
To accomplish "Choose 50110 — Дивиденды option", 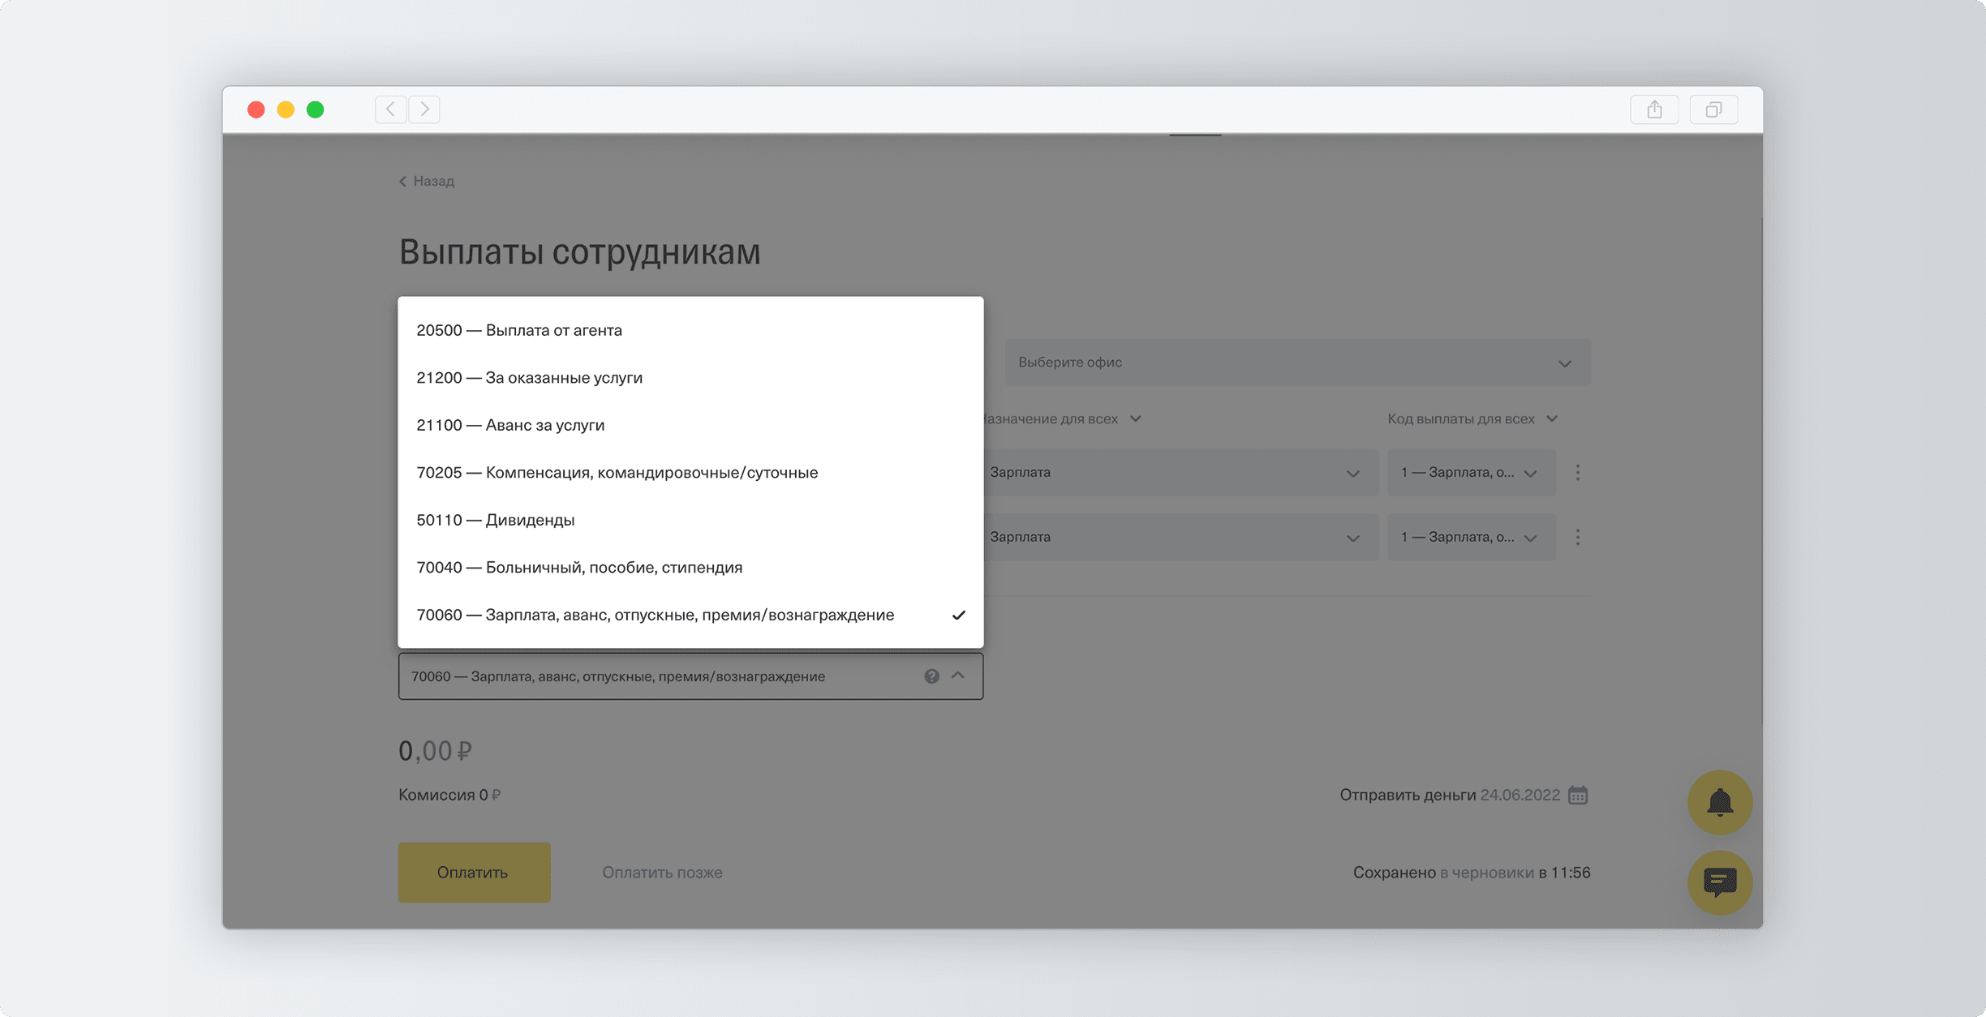I will 690,520.
